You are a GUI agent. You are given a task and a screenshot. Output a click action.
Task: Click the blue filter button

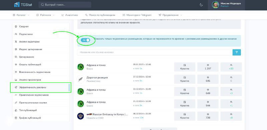[x=237, y=52]
